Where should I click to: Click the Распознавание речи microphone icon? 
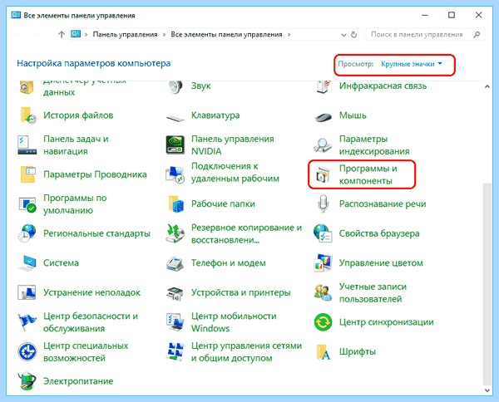323,203
